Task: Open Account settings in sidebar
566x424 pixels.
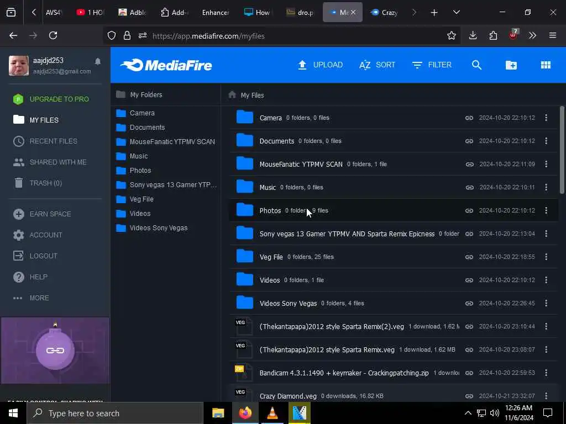Action: [38, 235]
